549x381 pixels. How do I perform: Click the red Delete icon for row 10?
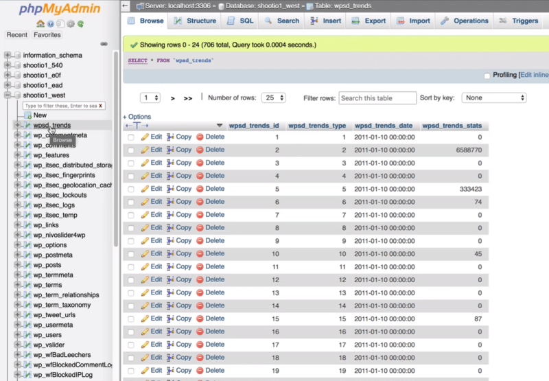point(200,253)
